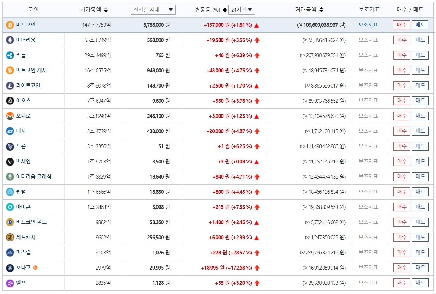Click the Litecoin (라이트코인) icon

pyautogui.click(x=10, y=86)
